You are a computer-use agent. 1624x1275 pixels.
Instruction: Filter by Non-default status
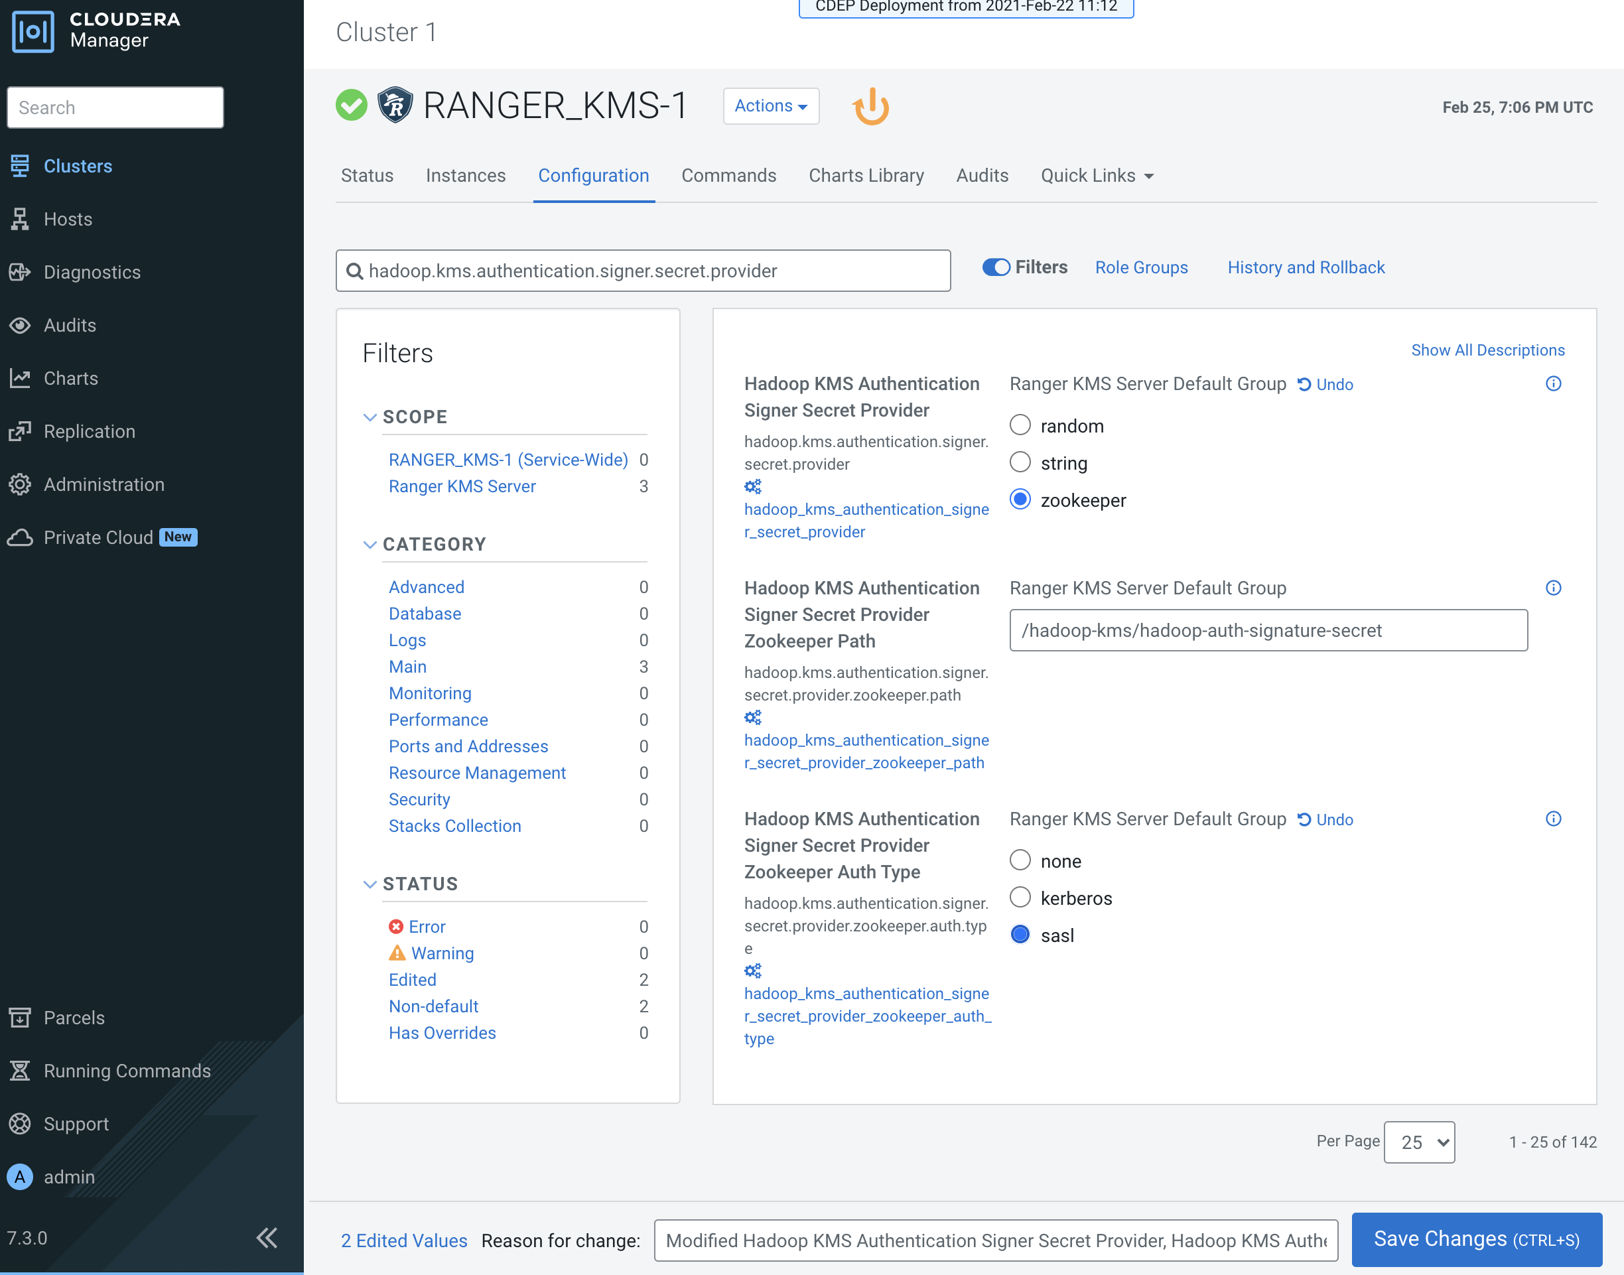[x=434, y=1006]
